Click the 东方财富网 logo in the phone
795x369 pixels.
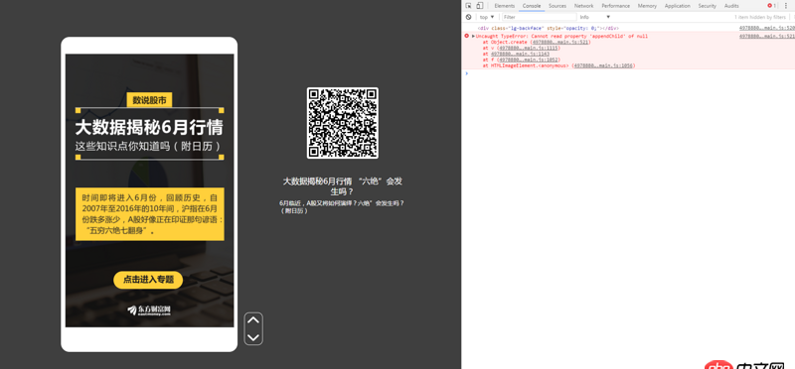pos(149,309)
